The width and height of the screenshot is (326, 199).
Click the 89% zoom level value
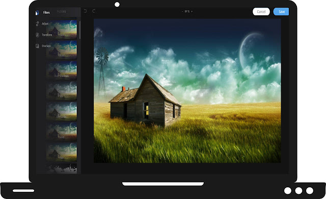tap(187, 11)
